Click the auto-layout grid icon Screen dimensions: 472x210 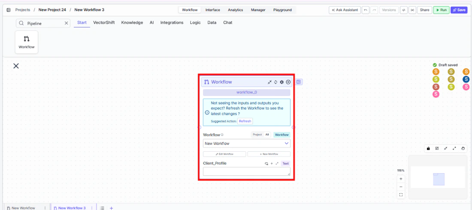[437, 148]
